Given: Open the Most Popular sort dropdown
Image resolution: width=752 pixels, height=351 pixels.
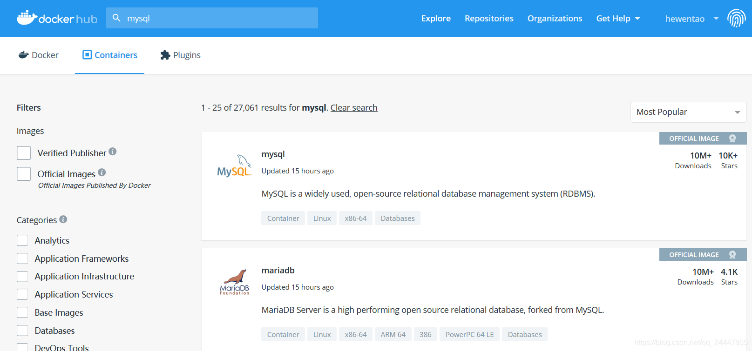Looking at the screenshot, I should pos(688,112).
